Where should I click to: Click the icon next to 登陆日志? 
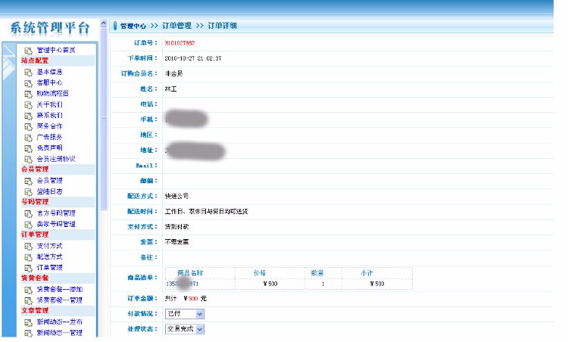pyautogui.click(x=28, y=192)
